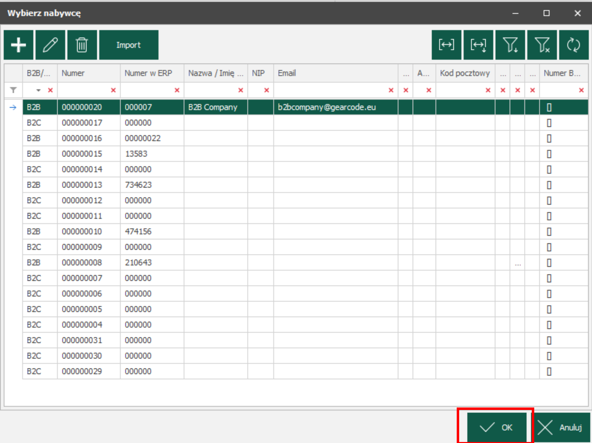Toggle checkbox in row 000000015
The image size is (592, 443).
coord(550,154)
